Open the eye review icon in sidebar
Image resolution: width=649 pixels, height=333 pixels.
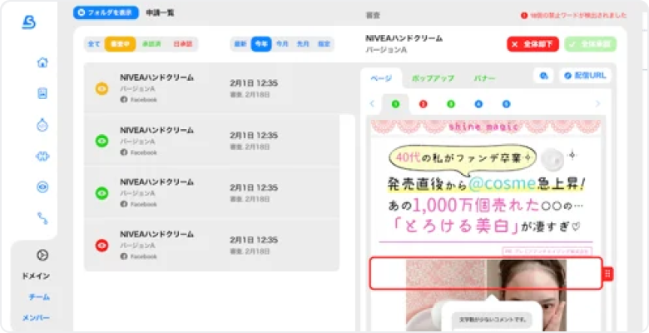42,187
